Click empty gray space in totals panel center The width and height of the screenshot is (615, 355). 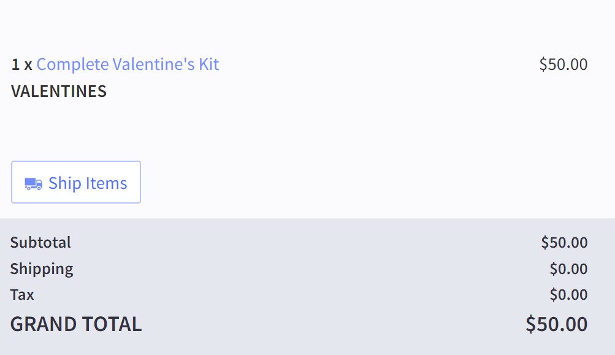coord(307,282)
